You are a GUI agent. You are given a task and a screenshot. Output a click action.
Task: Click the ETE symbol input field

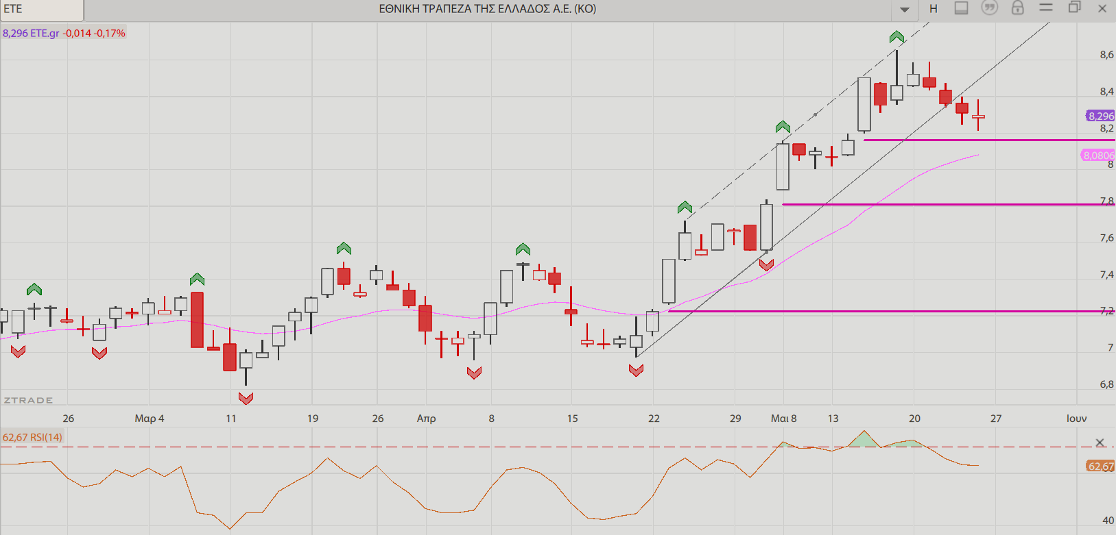coord(42,10)
